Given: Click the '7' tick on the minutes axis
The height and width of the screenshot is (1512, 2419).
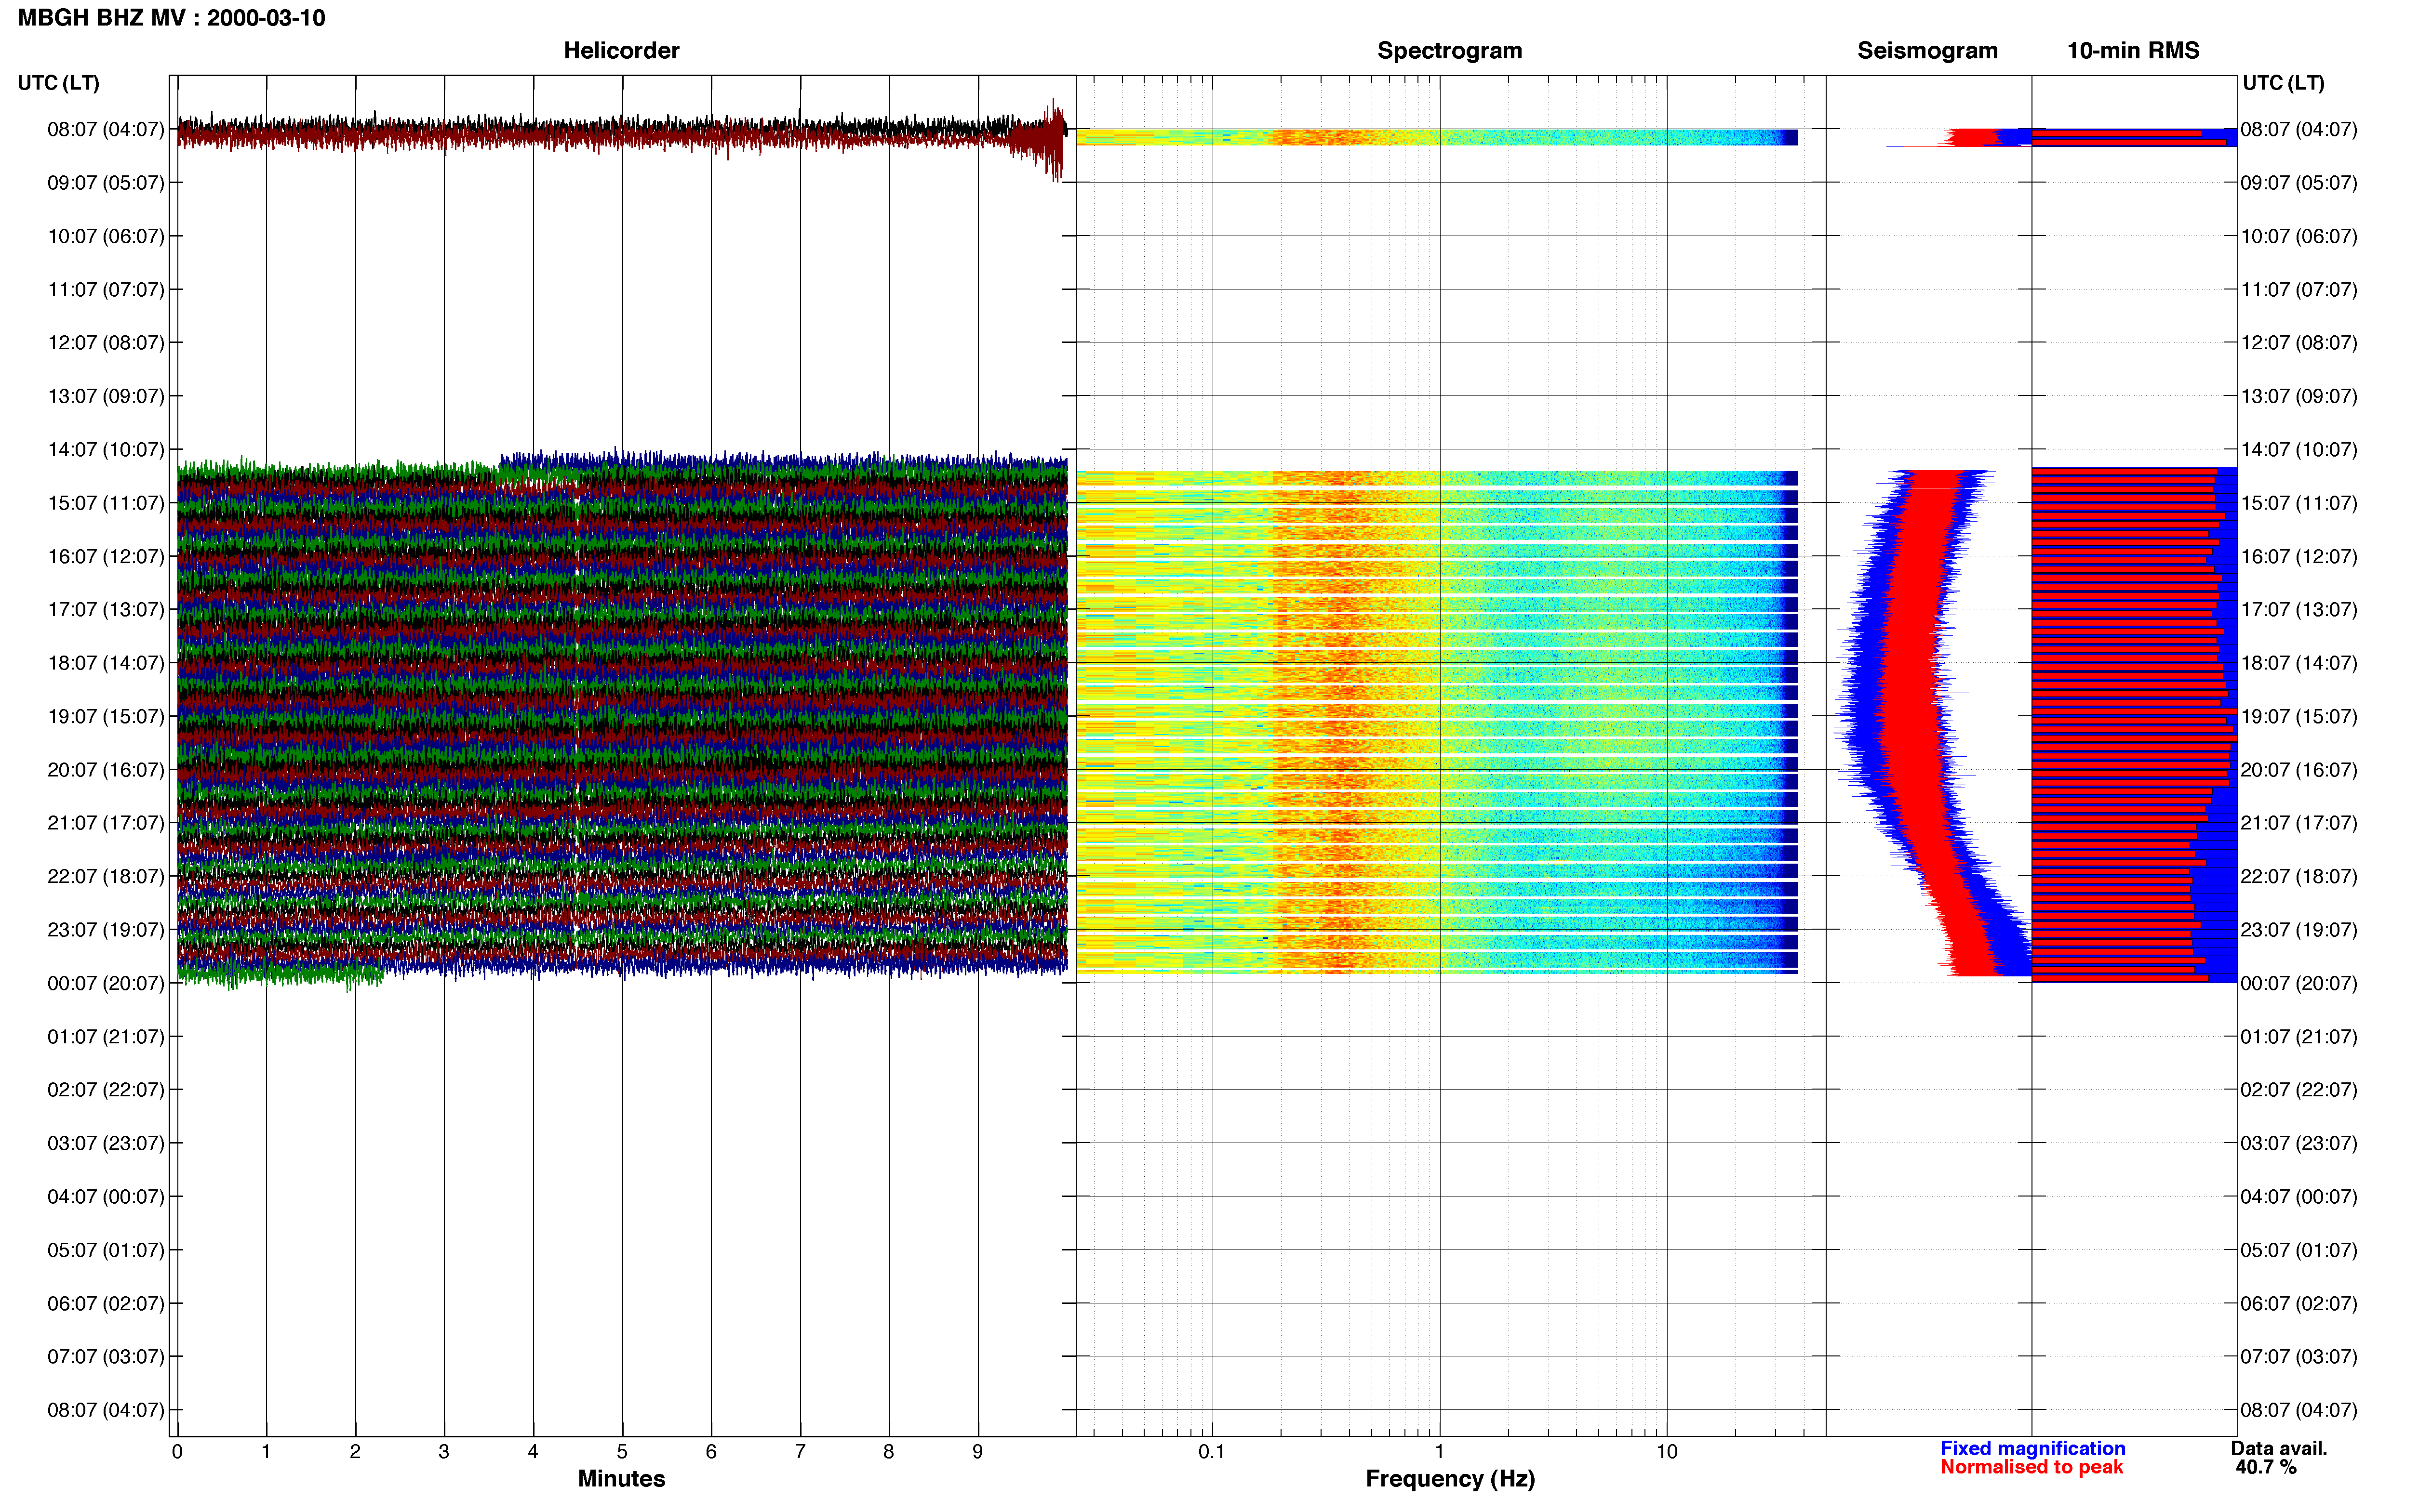Looking at the screenshot, I should pos(801,1451).
